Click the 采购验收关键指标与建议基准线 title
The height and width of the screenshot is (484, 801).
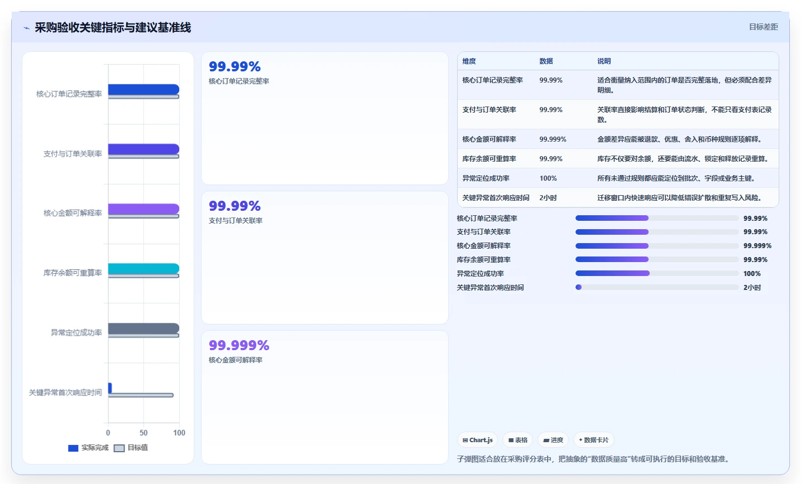113,27
